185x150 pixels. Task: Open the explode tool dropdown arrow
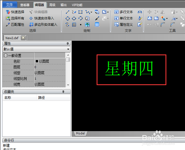tap(167, 18)
